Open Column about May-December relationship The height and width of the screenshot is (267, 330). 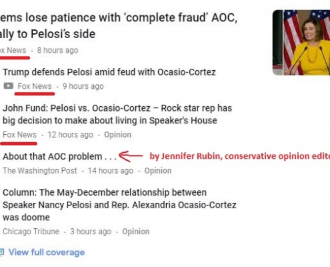click(x=119, y=205)
